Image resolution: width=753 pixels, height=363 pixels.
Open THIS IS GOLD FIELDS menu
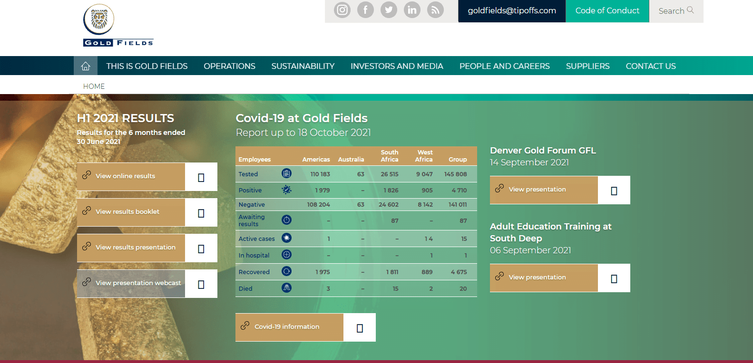point(147,66)
